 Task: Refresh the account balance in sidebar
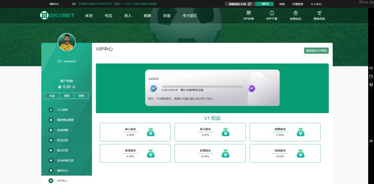tap(74, 87)
